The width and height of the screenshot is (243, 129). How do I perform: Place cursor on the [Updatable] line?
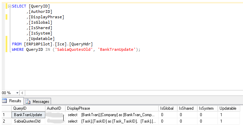click(40, 39)
